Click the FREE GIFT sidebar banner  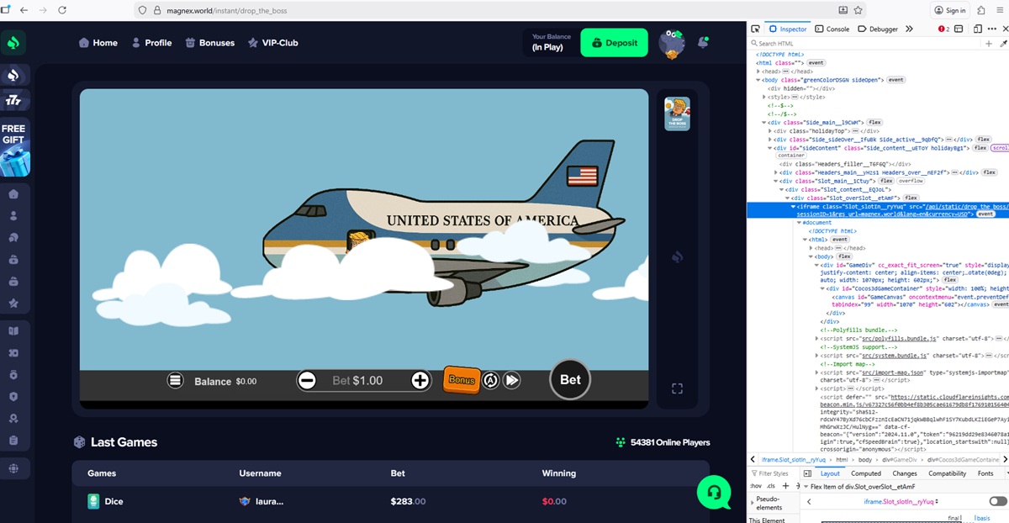pos(13,149)
